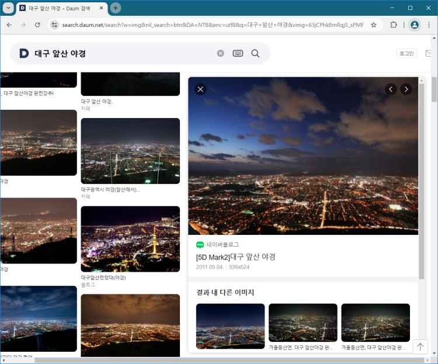Clear the search query with the X icon
Screen dimensions: 438x364
[220, 53]
